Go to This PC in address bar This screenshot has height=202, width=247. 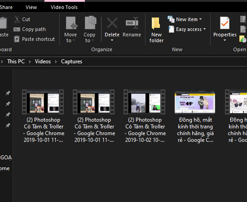click(16, 61)
